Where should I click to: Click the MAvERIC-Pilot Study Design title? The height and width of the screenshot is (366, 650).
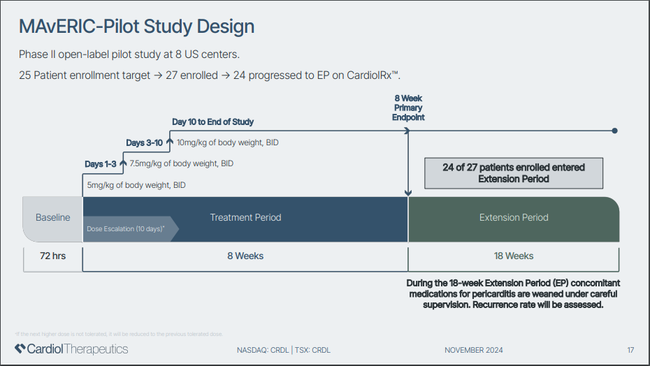pos(137,26)
